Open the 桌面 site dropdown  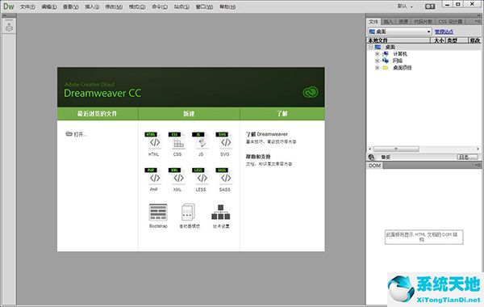coord(400,32)
